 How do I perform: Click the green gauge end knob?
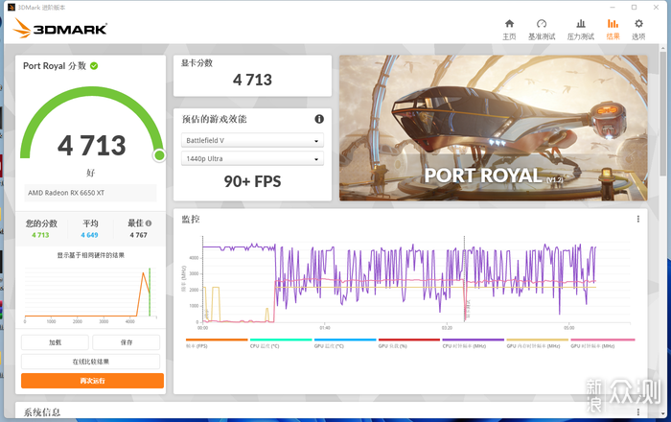click(x=159, y=155)
